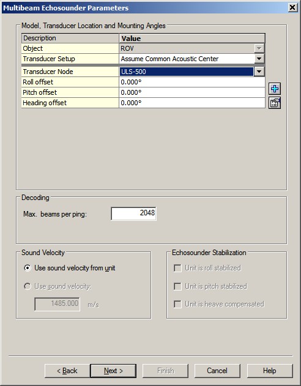Image resolution: width=301 pixels, height=386 pixels.
Task: Close the Multibeam Echosounder Parameters dialog
Action: click(x=292, y=7)
